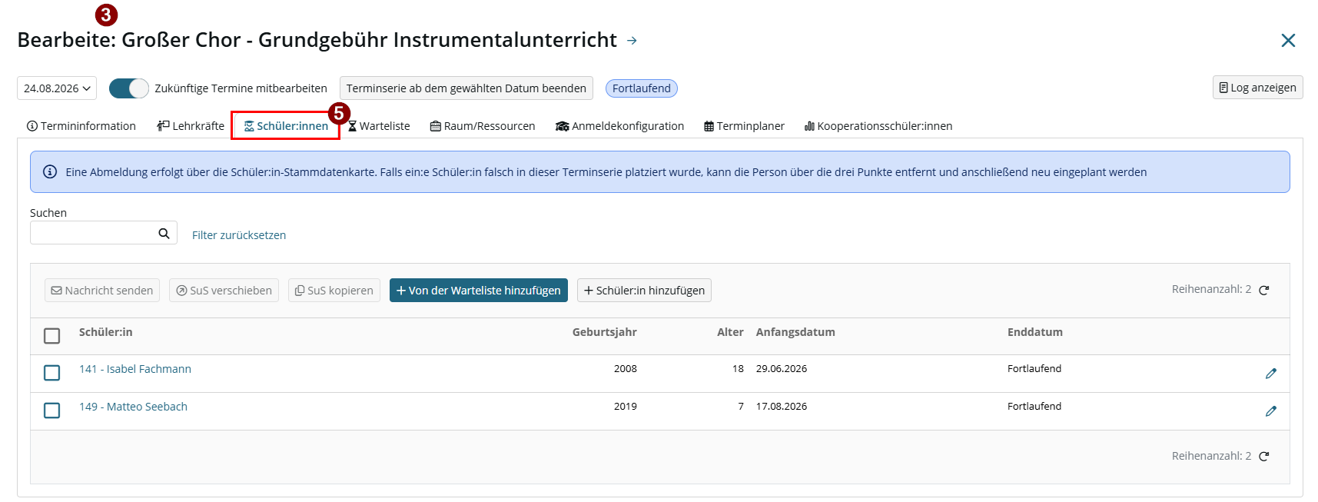This screenshot has width=1318, height=502.
Task: Open the linked course via title arrow
Action: (632, 41)
